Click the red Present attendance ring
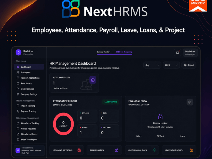 [x=63, y=124]
